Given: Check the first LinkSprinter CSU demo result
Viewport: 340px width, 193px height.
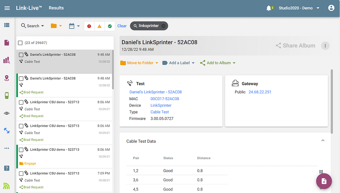Looking at the screenshot, I should point(21,102).
